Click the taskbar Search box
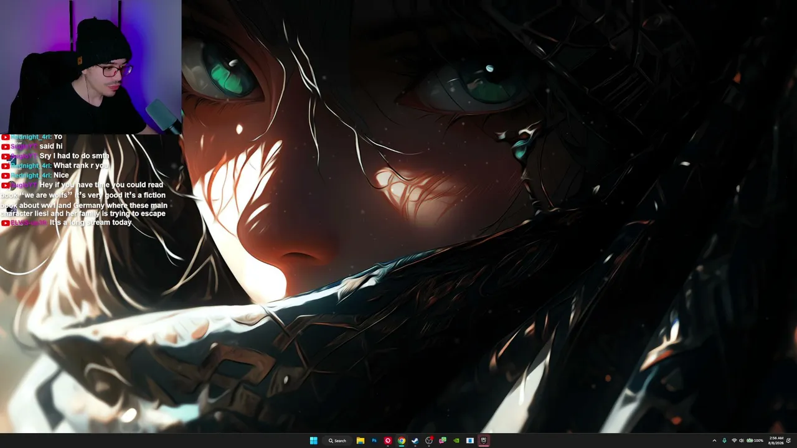The image size is (797, 448). [337, 441]
